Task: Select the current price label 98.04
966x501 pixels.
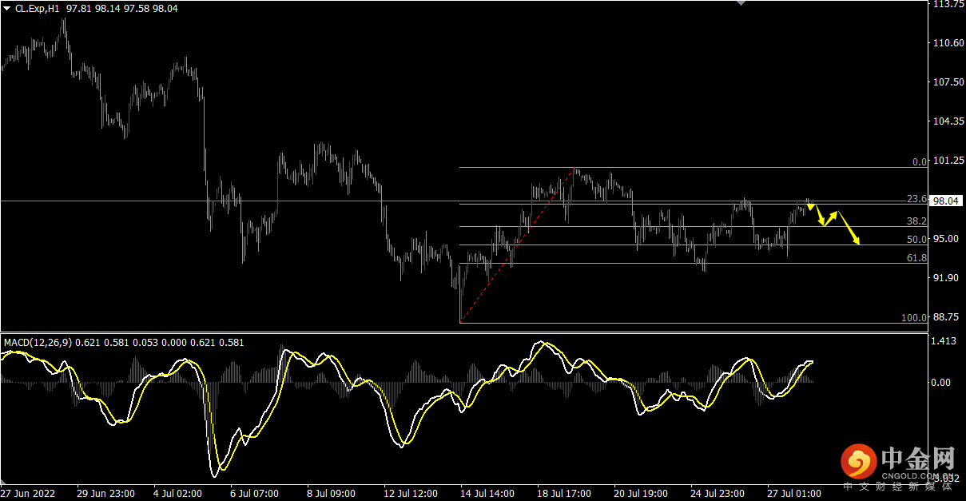Action: pos(946,201)
